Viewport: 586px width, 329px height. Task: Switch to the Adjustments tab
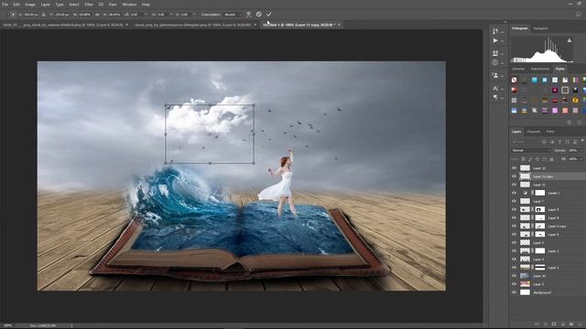(x=540, y=69)
